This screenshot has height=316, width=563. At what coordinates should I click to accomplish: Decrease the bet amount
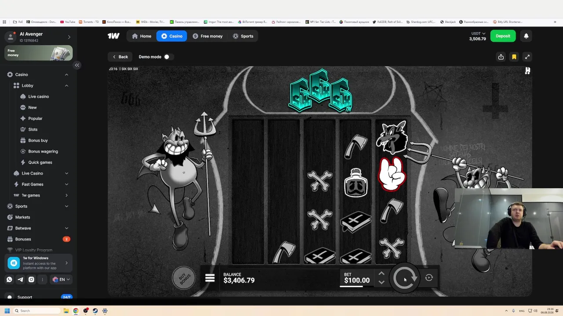tap(381, 282)
